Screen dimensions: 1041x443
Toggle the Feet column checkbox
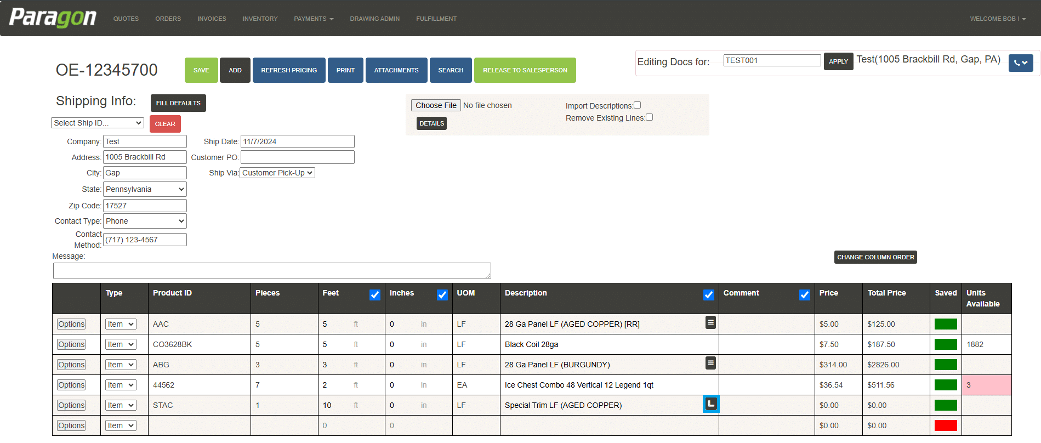tap(375, 295)
